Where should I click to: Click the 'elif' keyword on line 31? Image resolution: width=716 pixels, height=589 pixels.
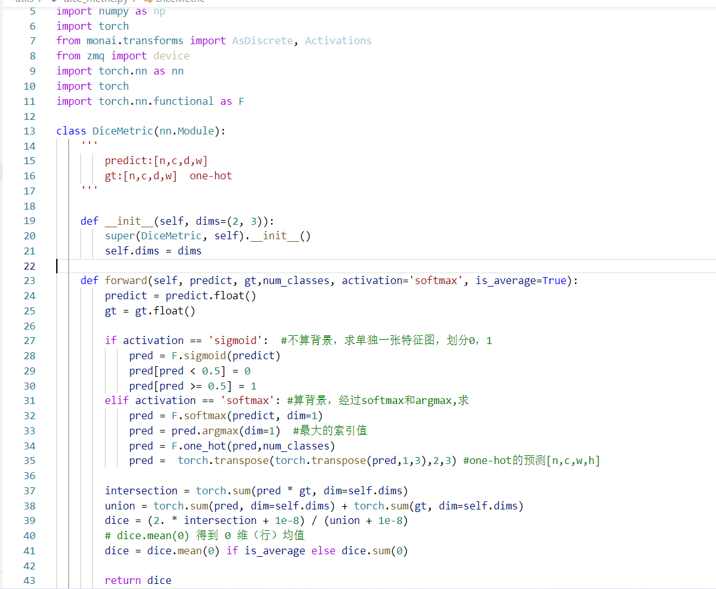(117, 400)
